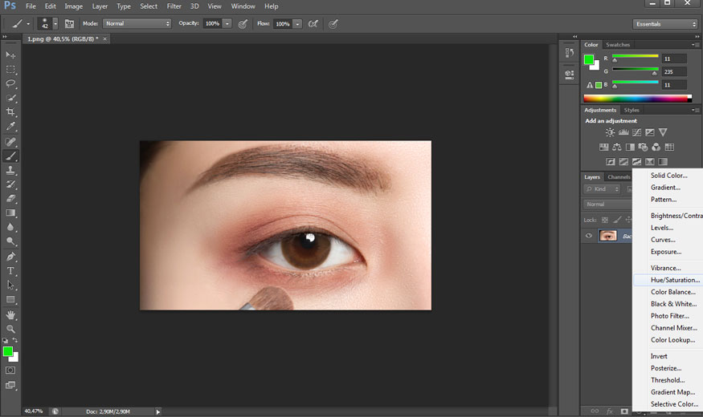Open the Filter menu
The height and width of the screenshot is (417, 703).
(174, 6)
